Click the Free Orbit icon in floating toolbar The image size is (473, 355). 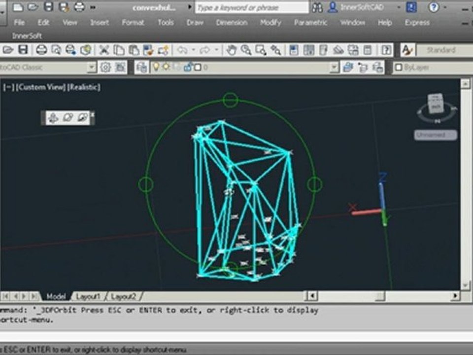coord(68,117)
